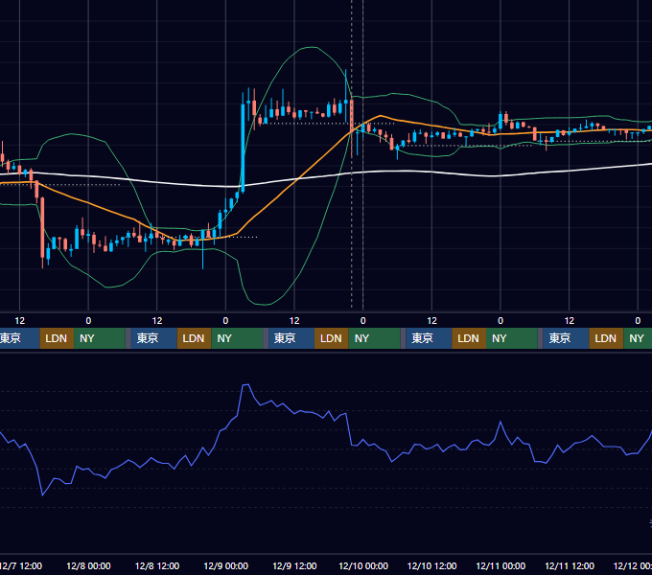652x575 pixels.
Task: Select the LDN session block on 12/7
Action: point(57,338)
